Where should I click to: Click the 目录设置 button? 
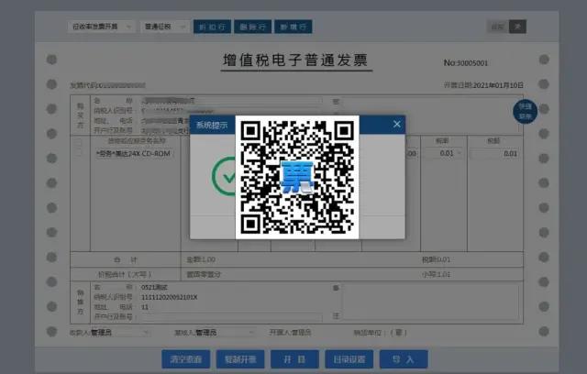pyautogui.click(x=349, y=359)
